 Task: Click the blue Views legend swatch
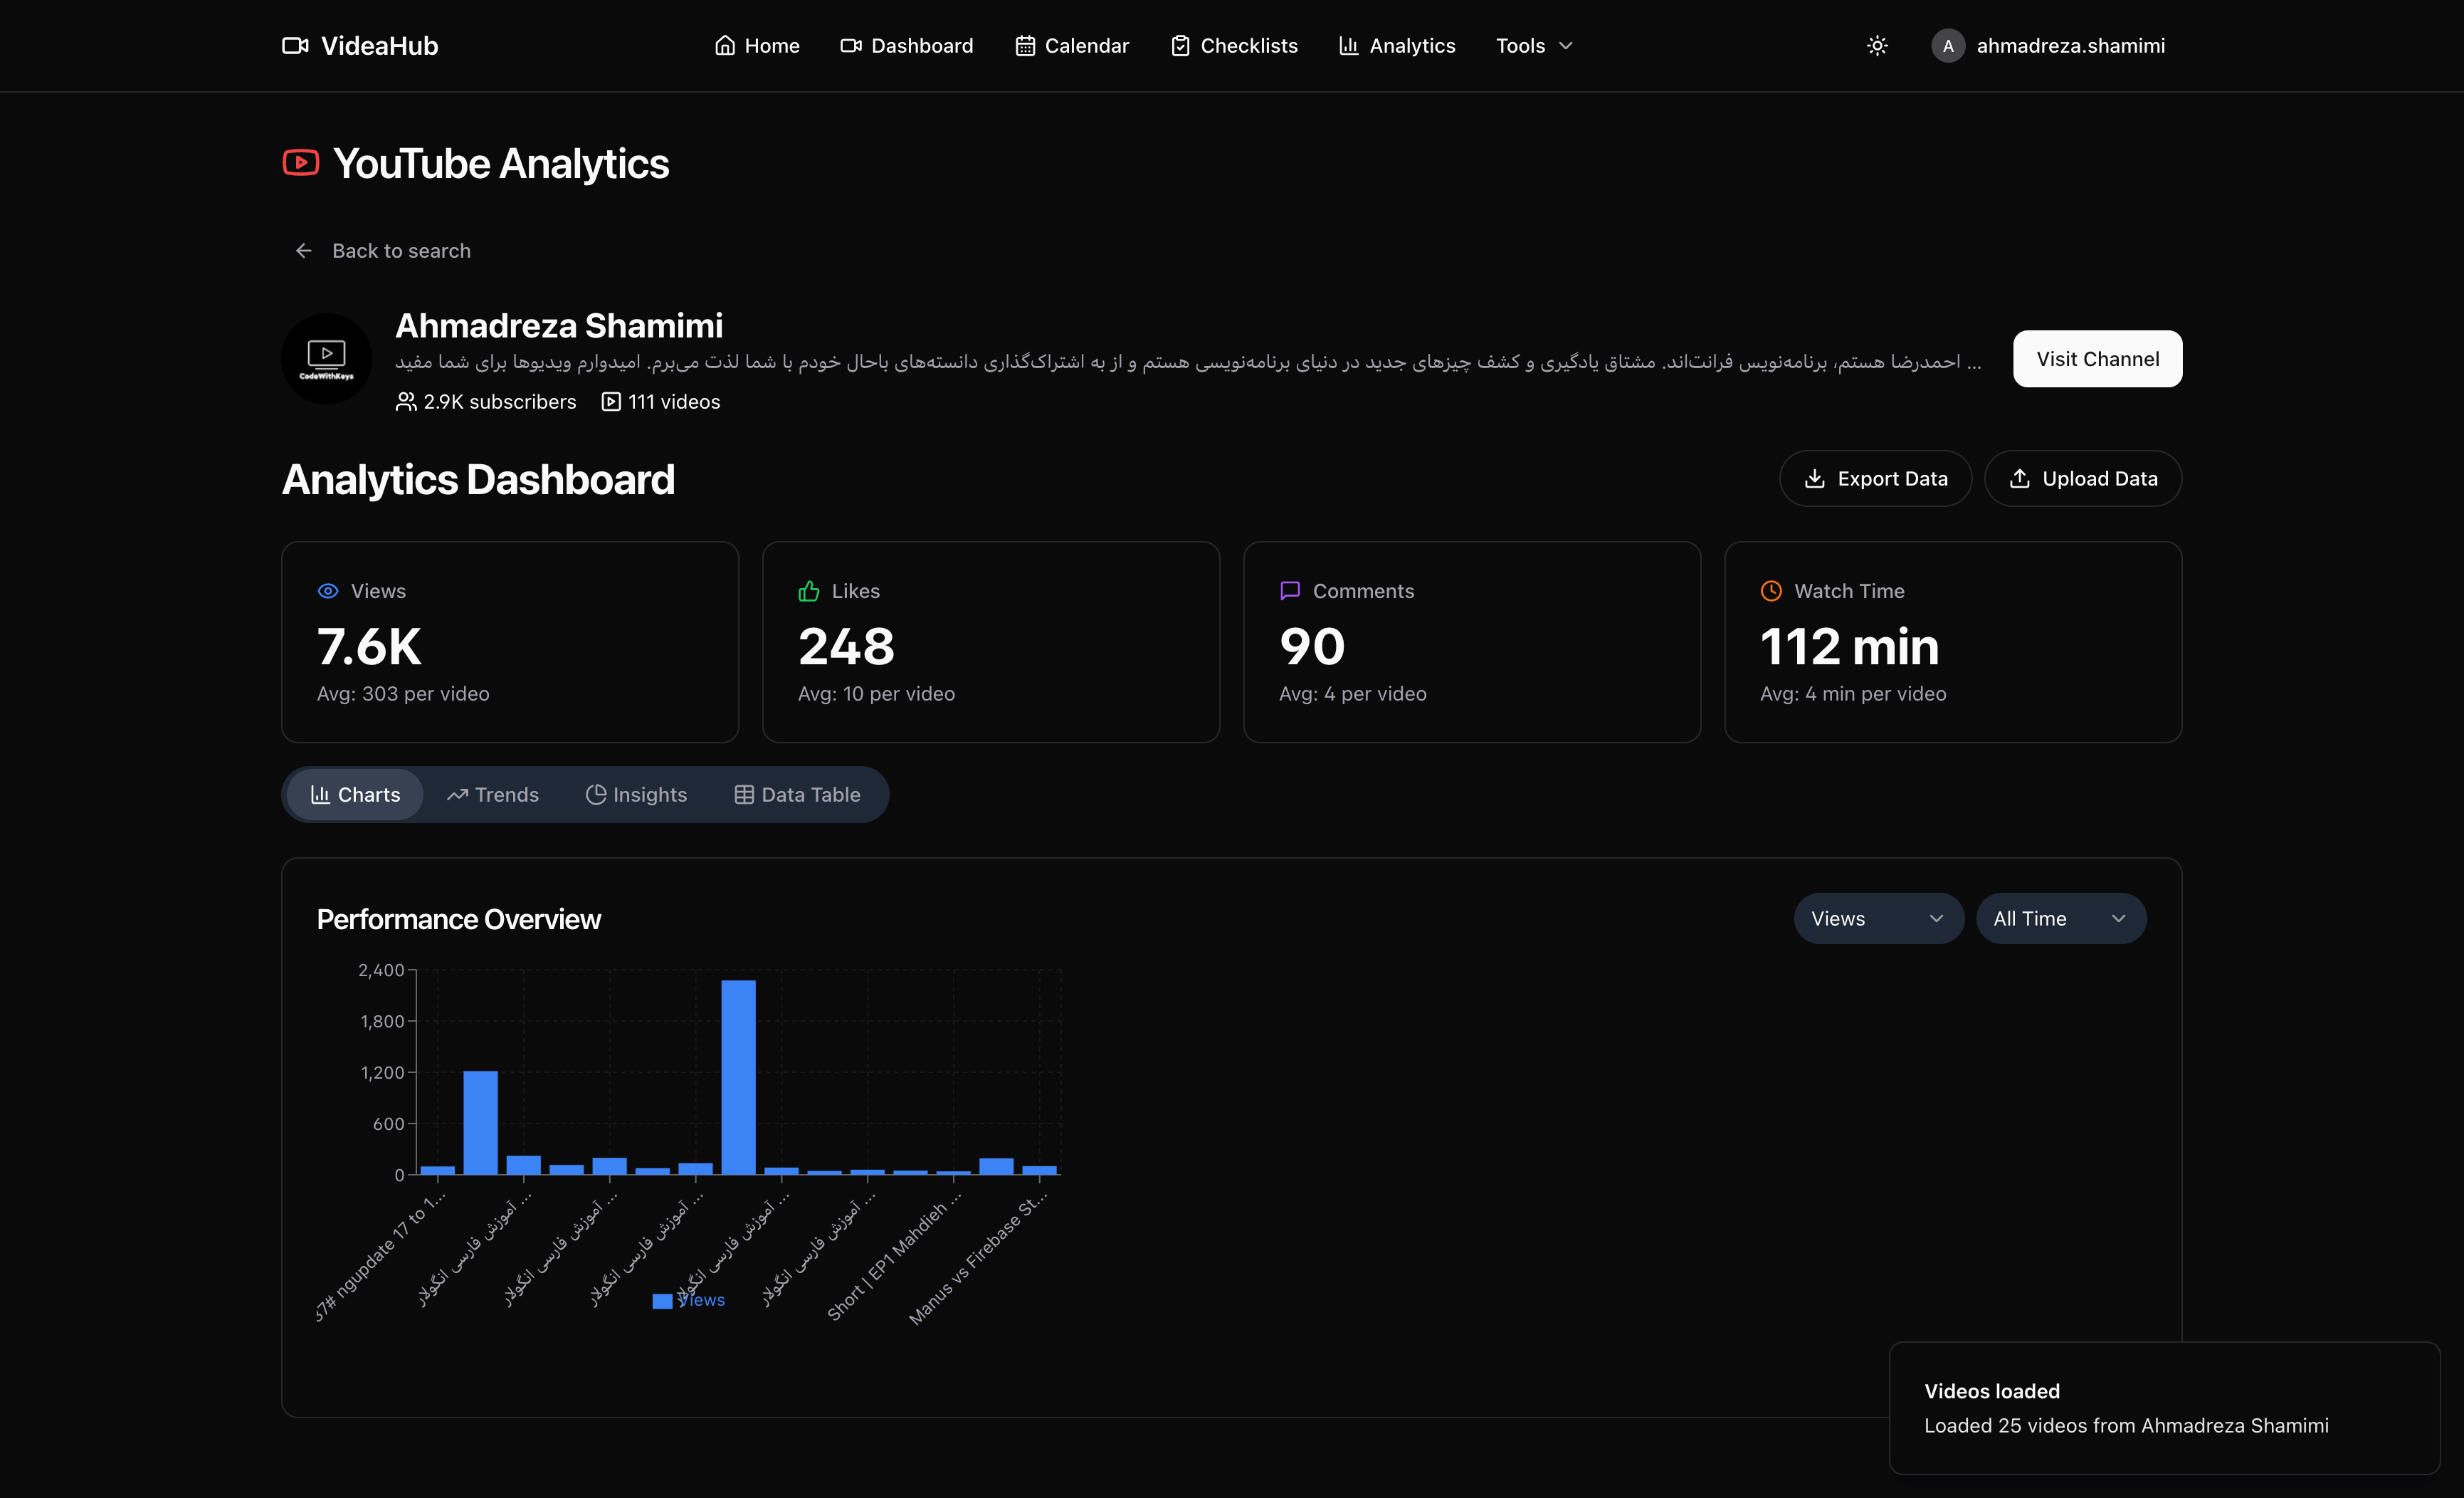(x=662, y=1301)
